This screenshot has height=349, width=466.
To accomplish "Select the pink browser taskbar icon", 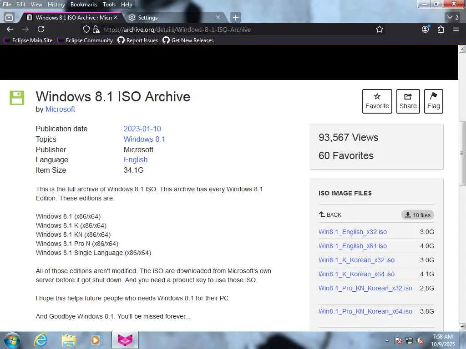I will (x=125, y=340).
